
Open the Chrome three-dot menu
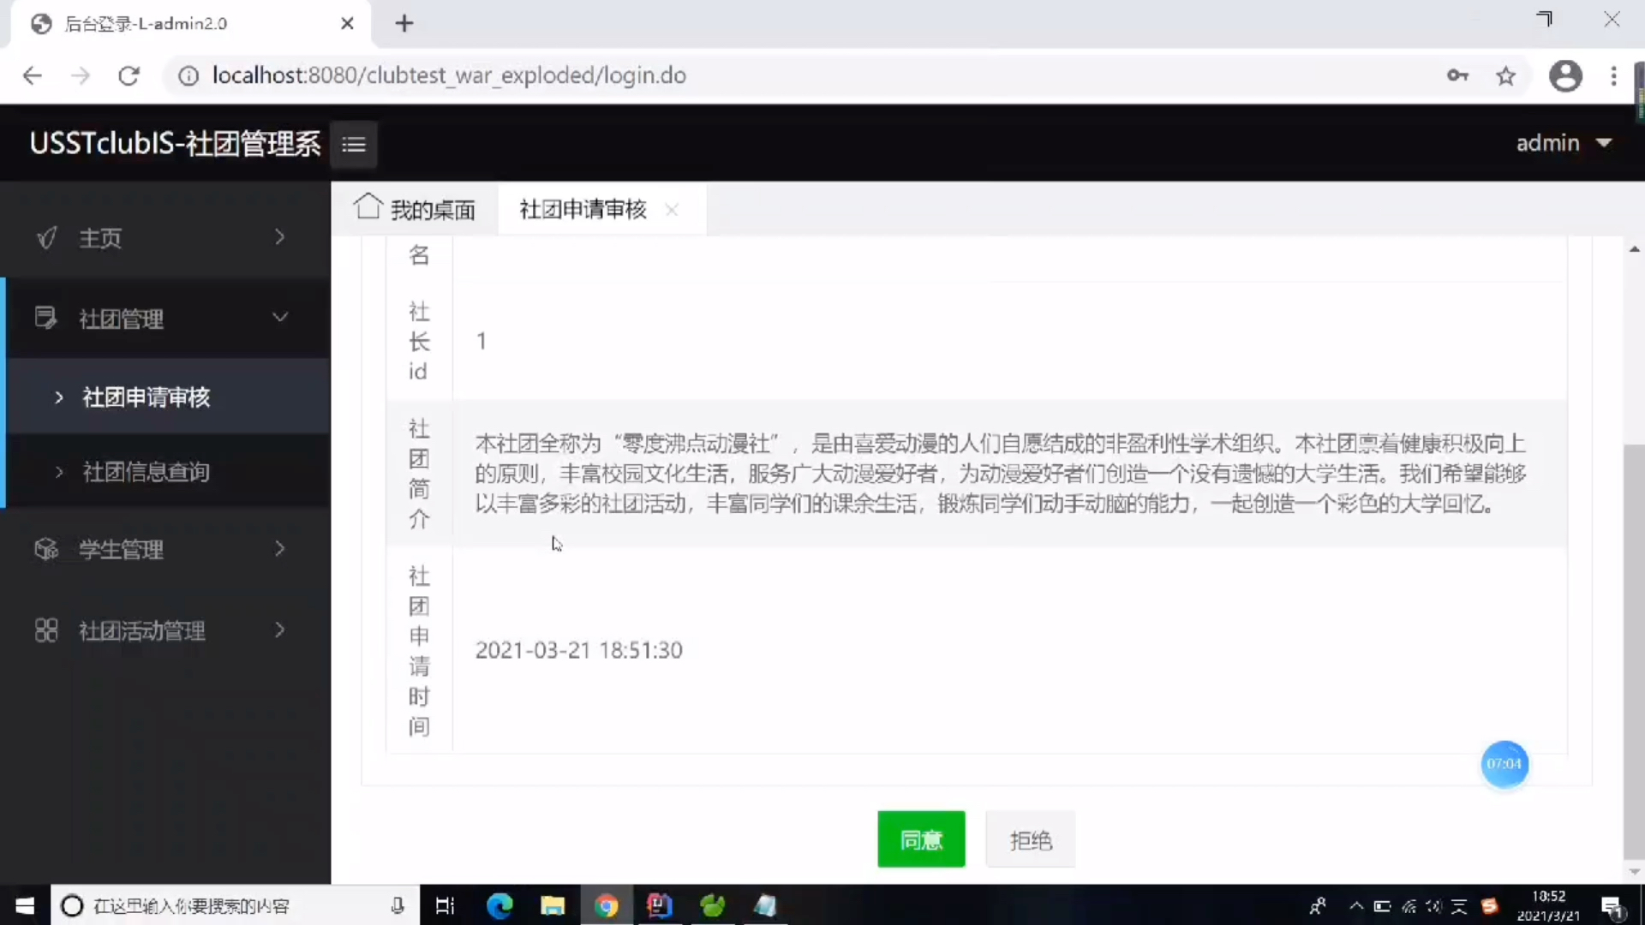coord(1613,75)
